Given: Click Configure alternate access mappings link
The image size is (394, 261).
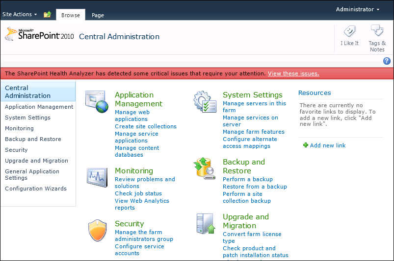Looking at the screenshot, I should coord(250,142).
